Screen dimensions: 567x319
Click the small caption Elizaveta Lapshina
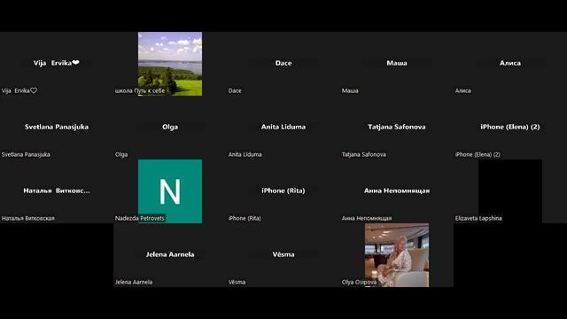pos(478,218)
